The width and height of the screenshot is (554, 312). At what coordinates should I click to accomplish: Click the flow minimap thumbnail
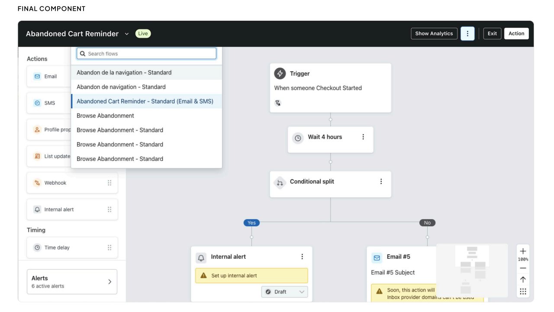click(x=472, y=270)
